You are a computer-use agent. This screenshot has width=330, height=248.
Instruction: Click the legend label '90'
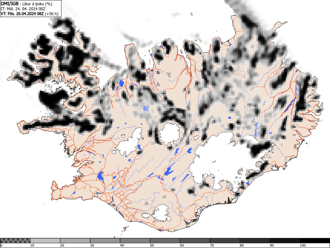[271, 245]
